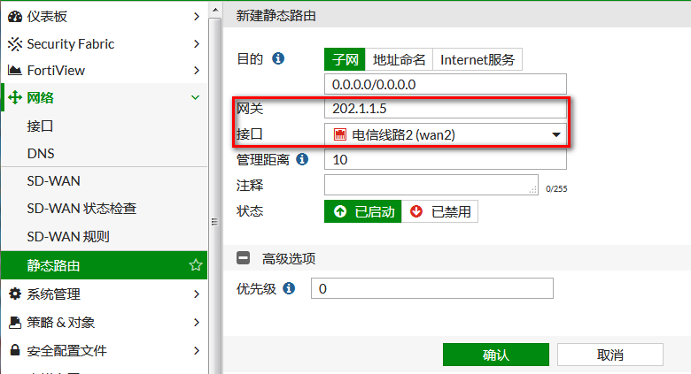Viewport: 691px width, 374px height.
Task: Set status to 已启动
Action: click(363, 211)
